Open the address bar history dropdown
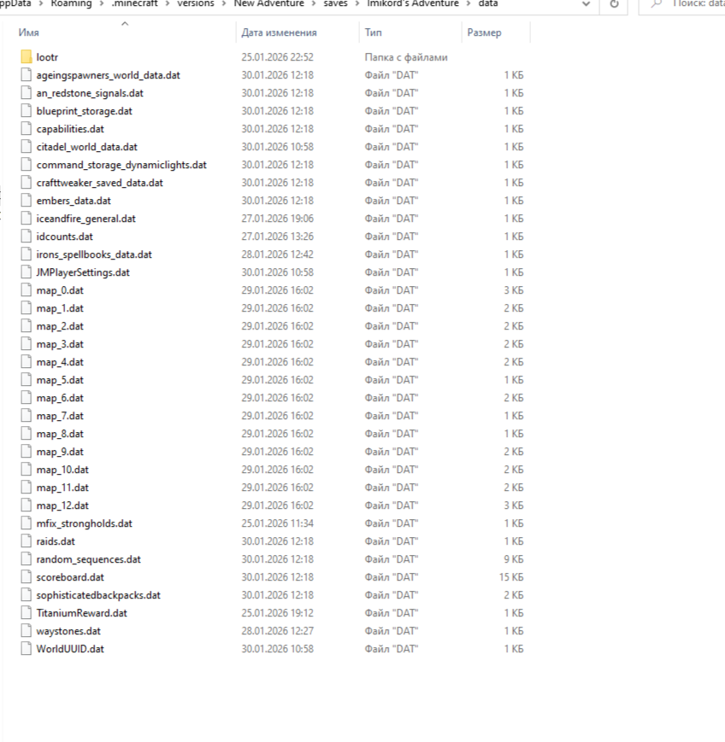The width and height of the screenshot is (725, 742). pyautogui.click(x=586, y=4)
